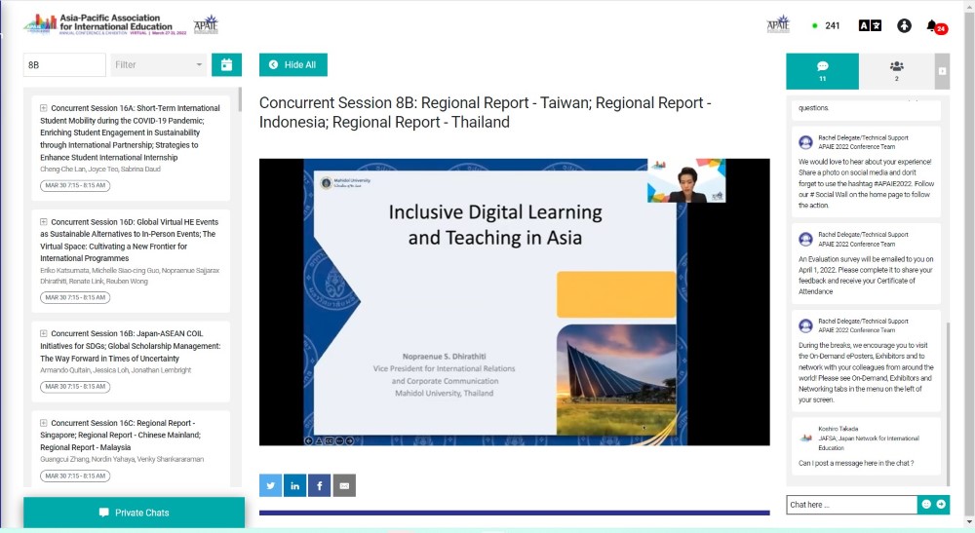Screen dimensions: 975x533
Task: Share the session on Twitter
Action: pos(270,485)
